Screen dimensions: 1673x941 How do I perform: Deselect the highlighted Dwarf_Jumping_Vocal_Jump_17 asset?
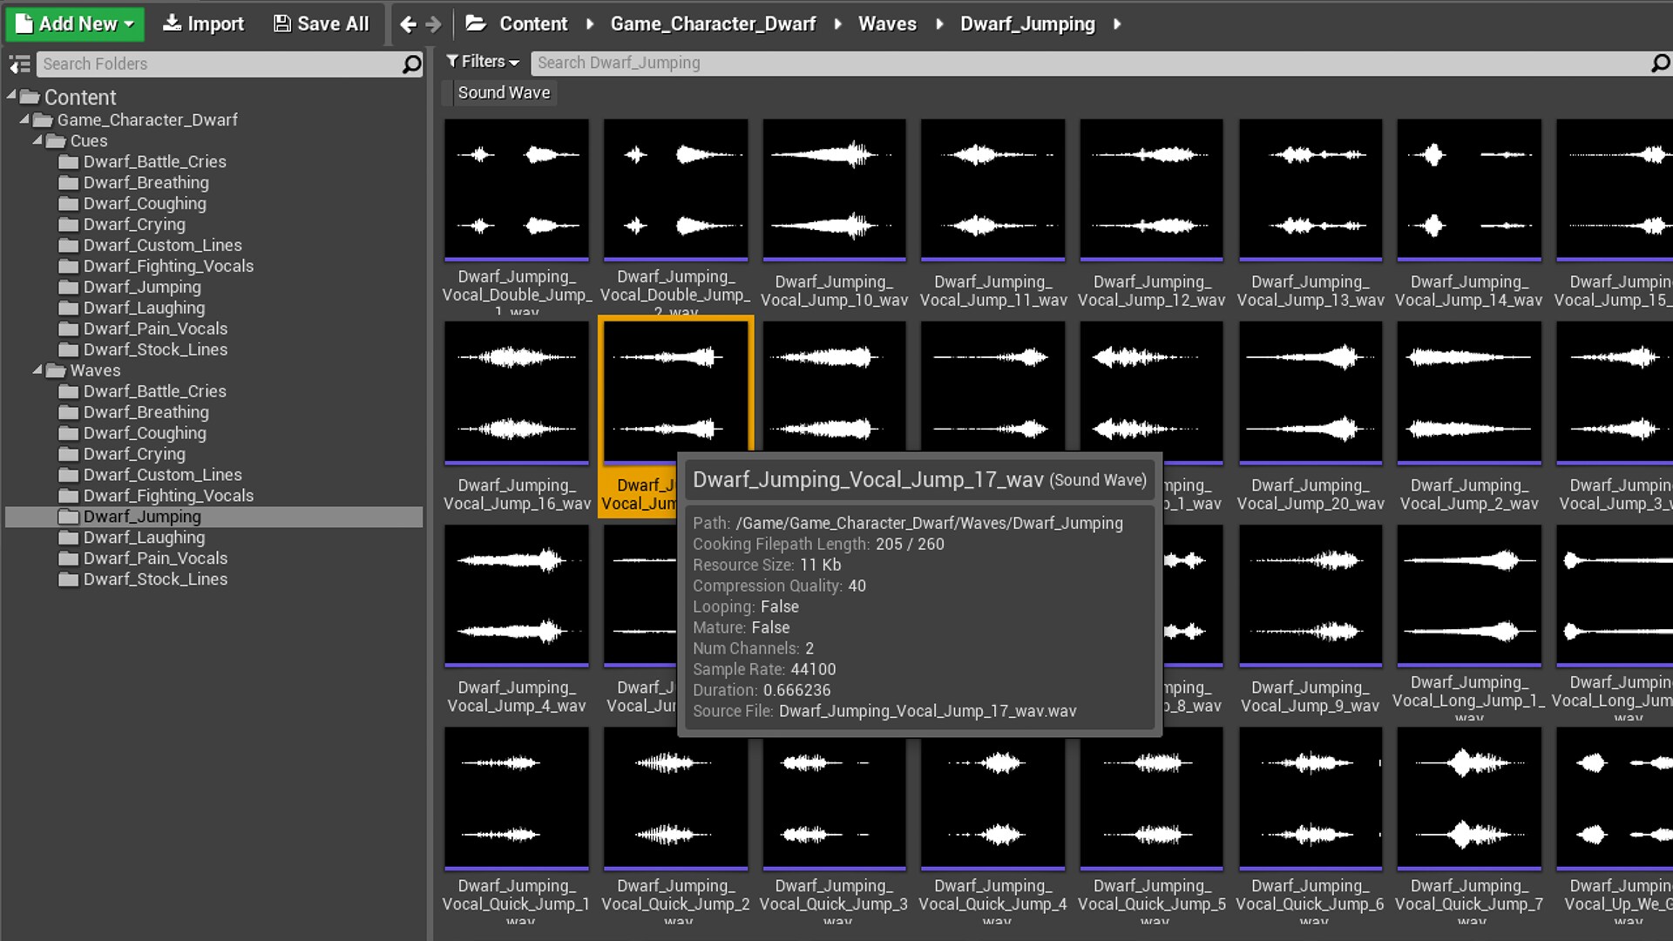click(675, 391)
